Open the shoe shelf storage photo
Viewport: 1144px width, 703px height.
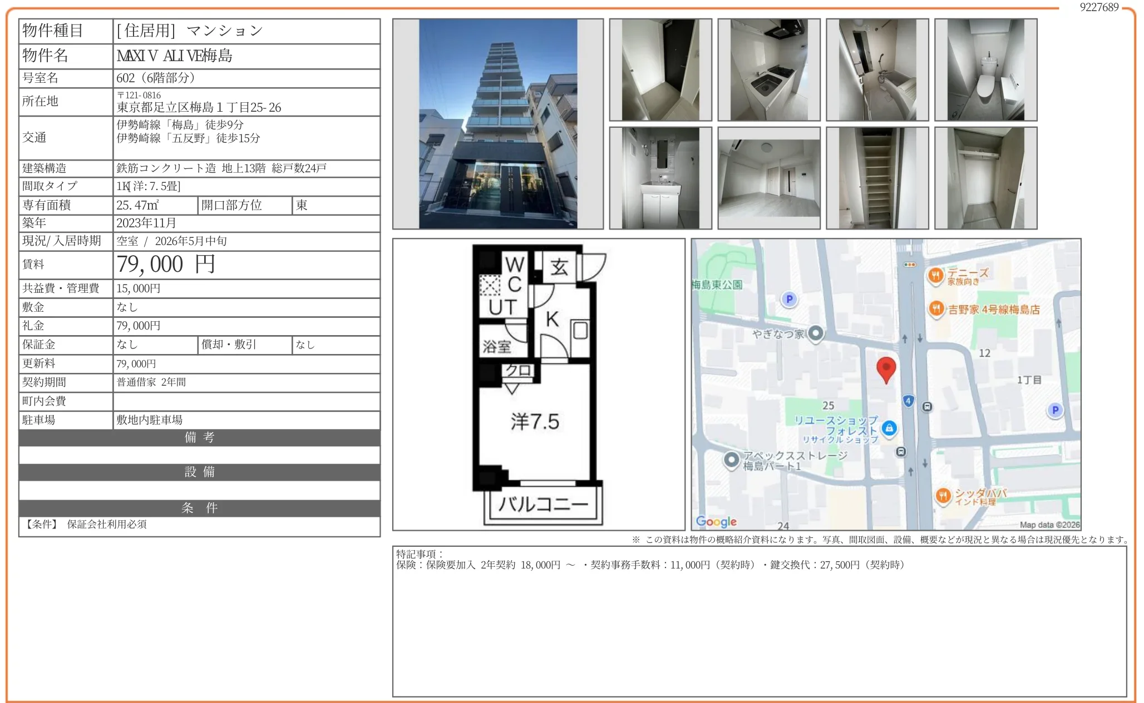(x=877, y=178)
